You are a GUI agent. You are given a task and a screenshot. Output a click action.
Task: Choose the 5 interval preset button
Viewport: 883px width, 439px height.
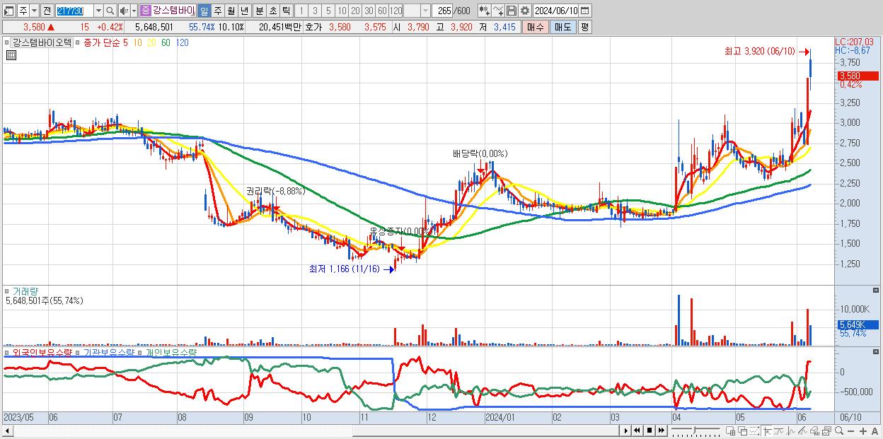[x=328, y=11]
